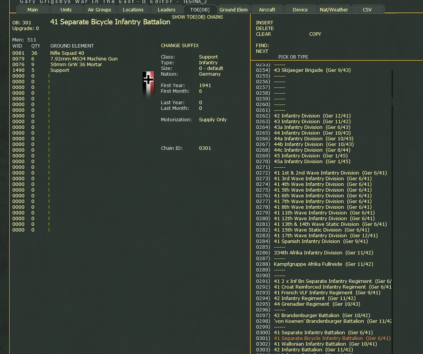
Task: Select 0268) 44c Infantry Division
Action: (303, 150)
